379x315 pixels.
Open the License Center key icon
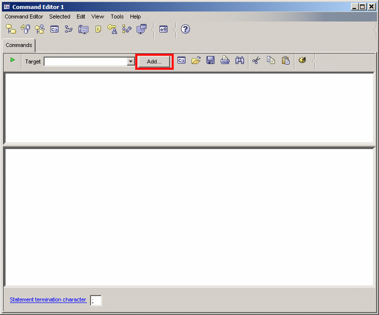(x=112, y=29)
